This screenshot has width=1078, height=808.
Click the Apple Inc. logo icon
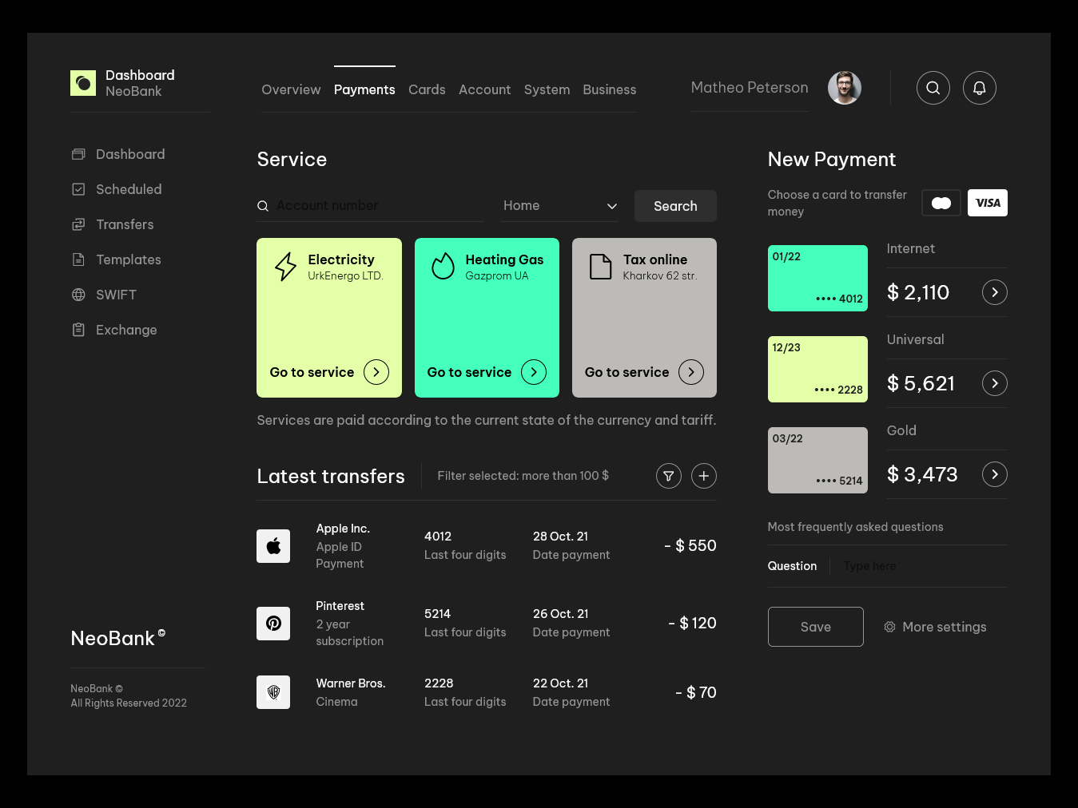(x=273, y=546)
